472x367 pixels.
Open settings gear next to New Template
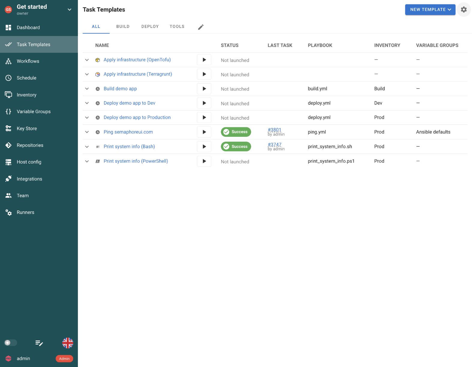[464, 10]
